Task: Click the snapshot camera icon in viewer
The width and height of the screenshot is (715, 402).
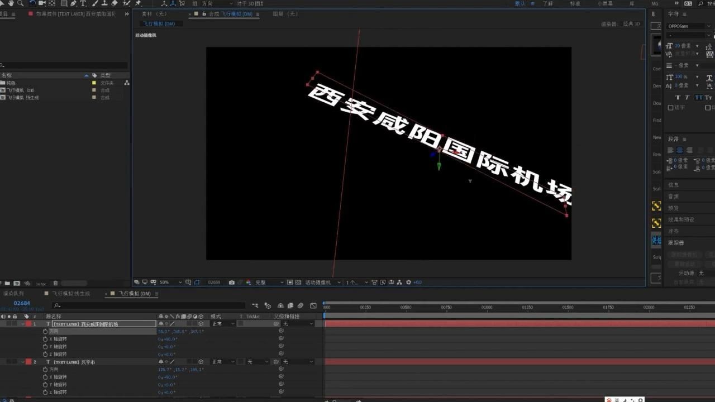Action: pyautogui.click(x=232, y=283)
